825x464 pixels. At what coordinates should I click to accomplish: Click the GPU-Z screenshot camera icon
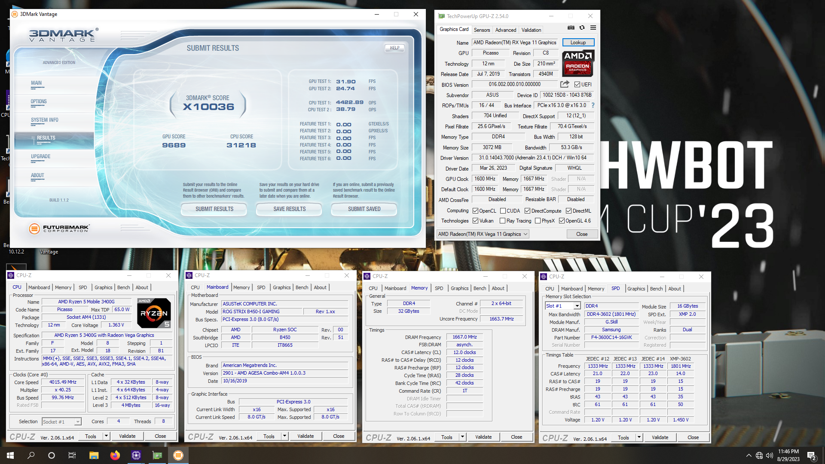571,28
